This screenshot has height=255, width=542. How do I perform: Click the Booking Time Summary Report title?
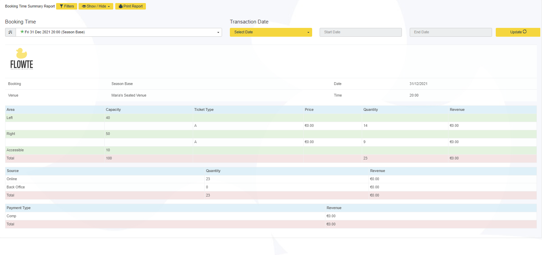point(30,6)
